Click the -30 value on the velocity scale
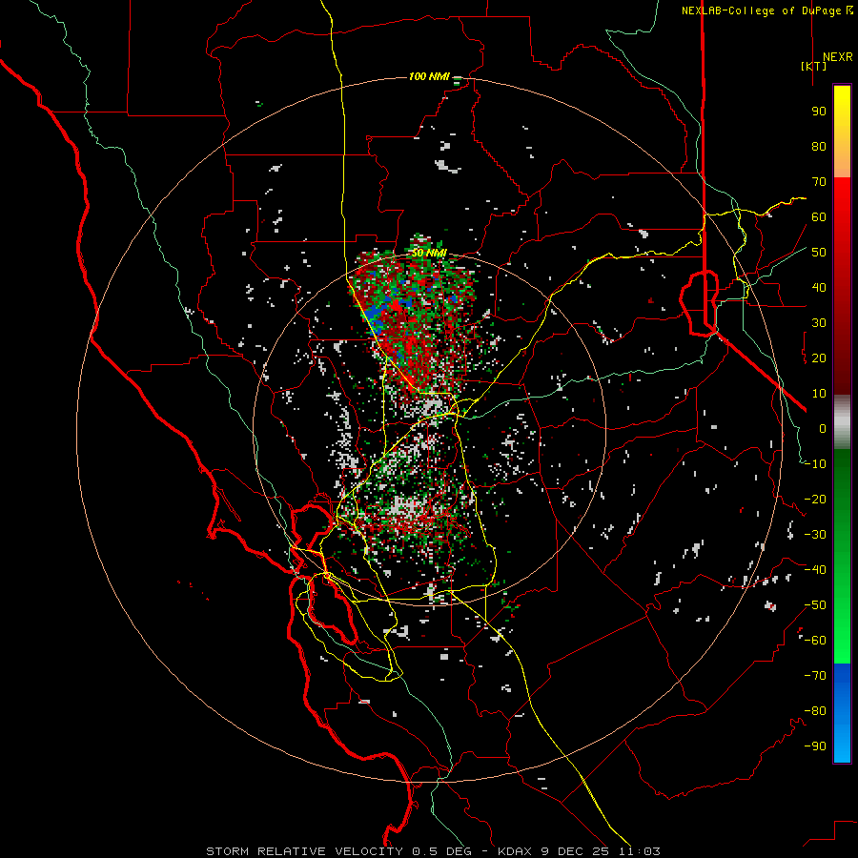This screenshot has height=858, width=858. click(x=815, y=535)
